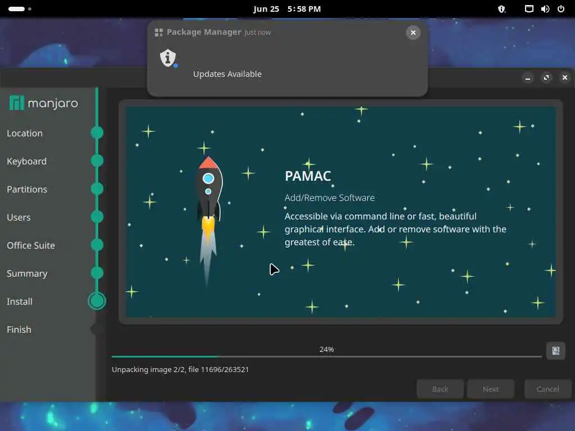Click the shield info icon in notification
Screen dimensions: 575x431
[x=168, y=58]
